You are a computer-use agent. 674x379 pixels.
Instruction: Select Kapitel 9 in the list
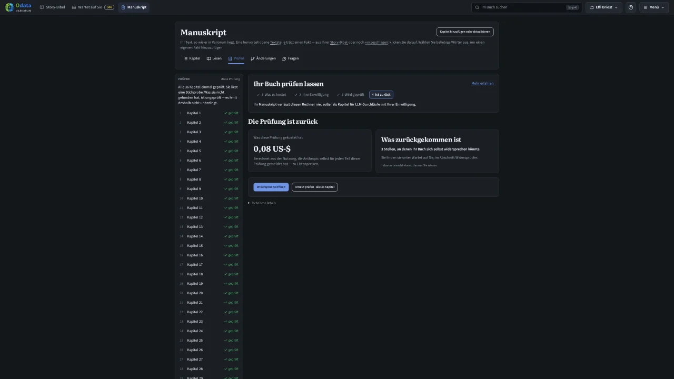pos(209,189)
